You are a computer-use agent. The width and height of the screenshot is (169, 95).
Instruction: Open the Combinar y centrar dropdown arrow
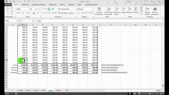(x=75, y=13)
